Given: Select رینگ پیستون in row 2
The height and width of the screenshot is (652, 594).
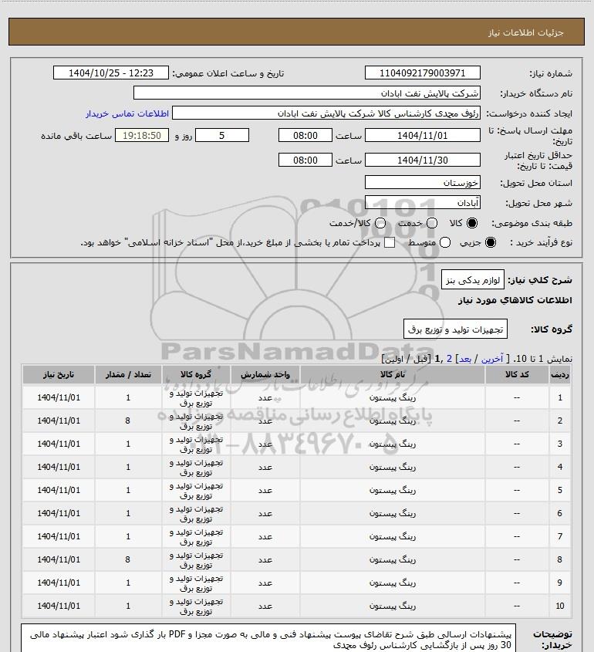Looking at the screenshot, I should point(393,421).
